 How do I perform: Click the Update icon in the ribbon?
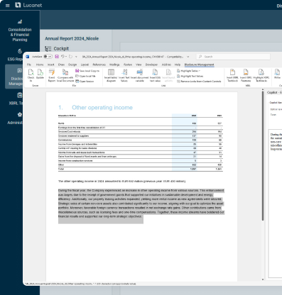click(40, 74)
